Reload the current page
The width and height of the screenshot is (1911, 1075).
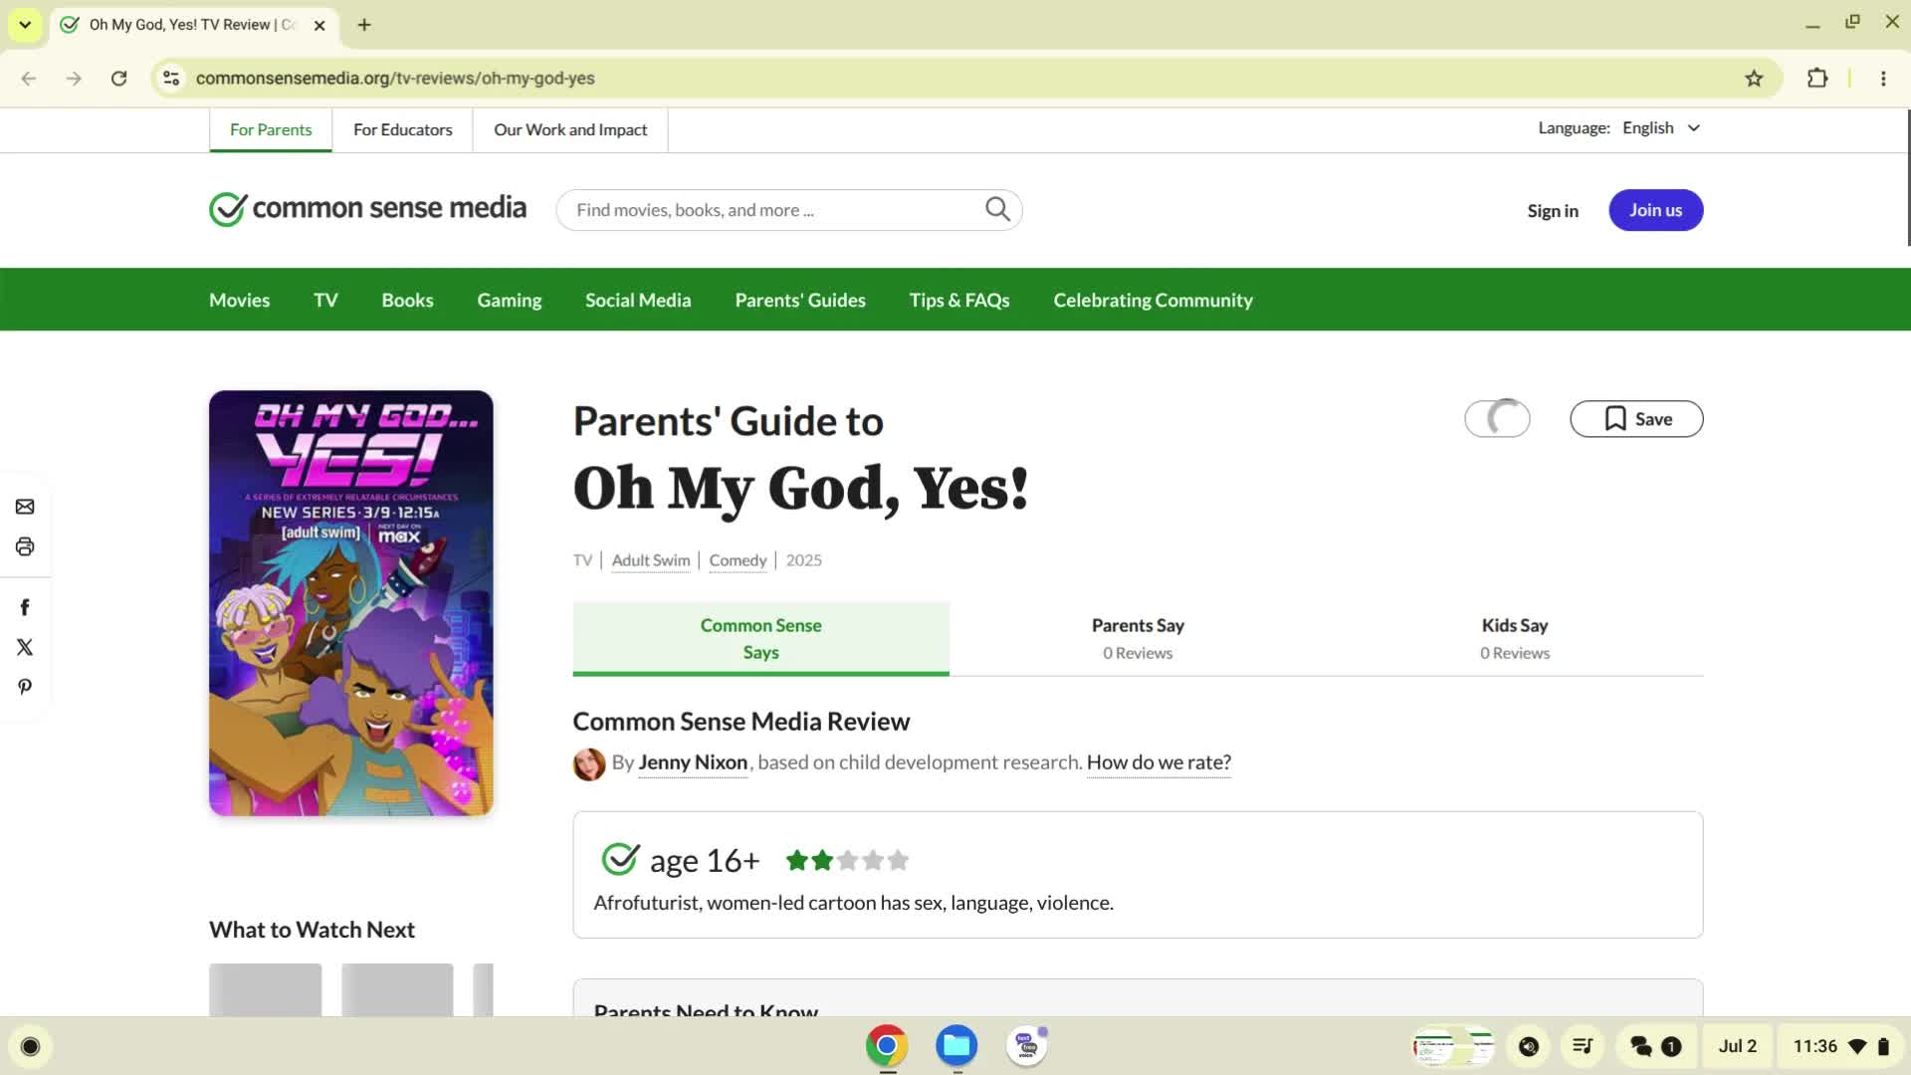[118, 78]
